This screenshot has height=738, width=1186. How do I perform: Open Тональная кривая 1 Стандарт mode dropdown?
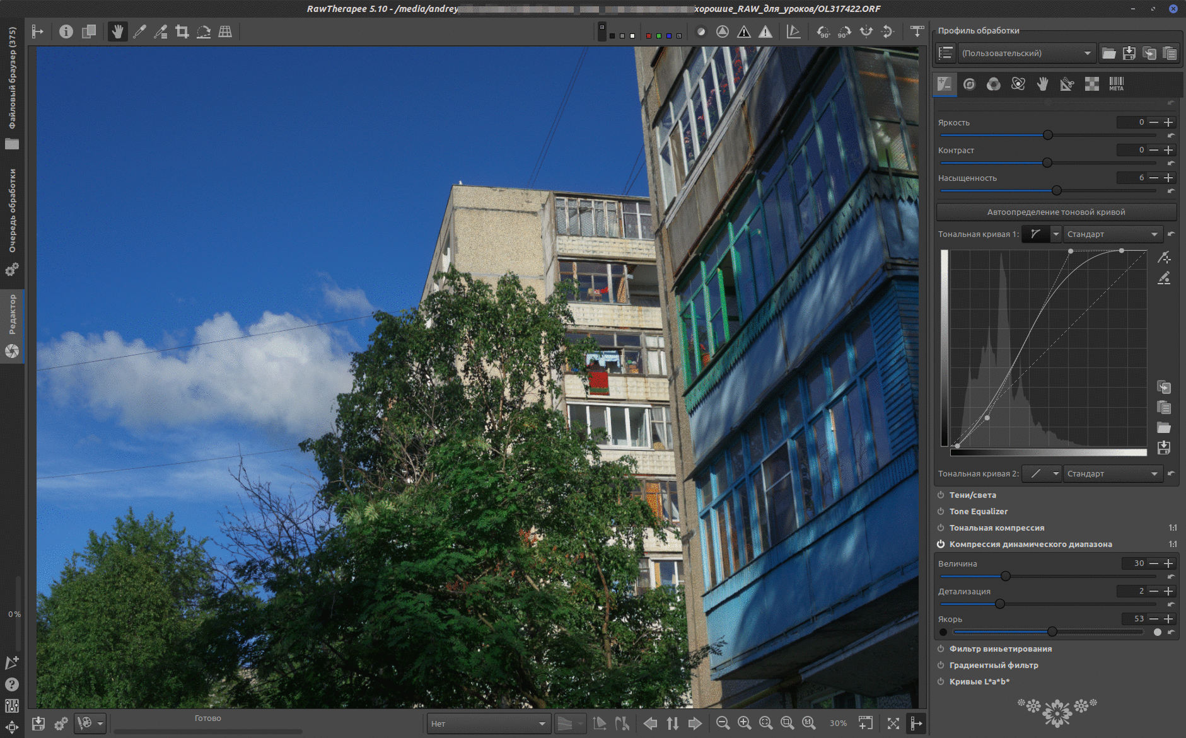click(1112, 234)
